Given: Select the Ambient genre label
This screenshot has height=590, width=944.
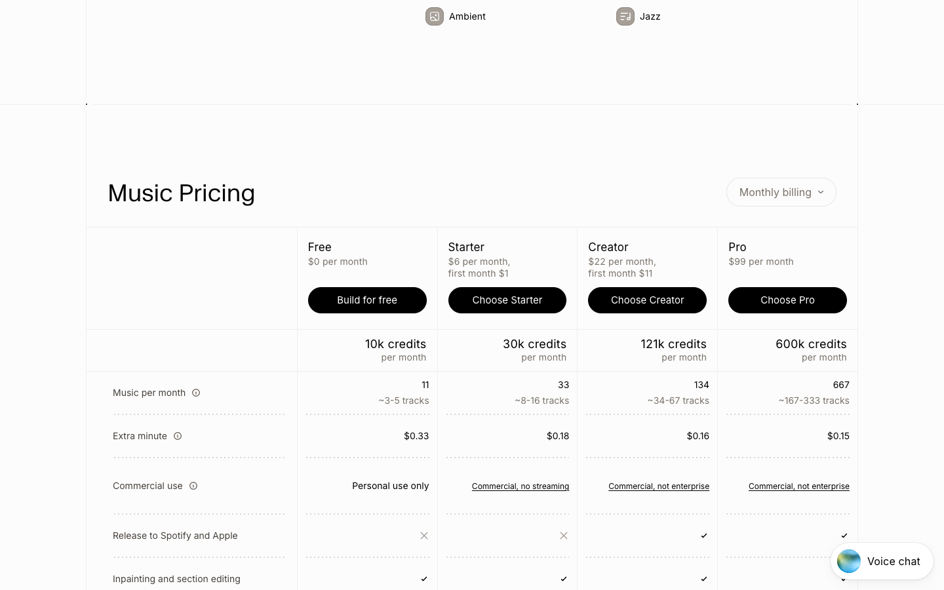Looking at the screenshot, I should click(x=467, y=16).
